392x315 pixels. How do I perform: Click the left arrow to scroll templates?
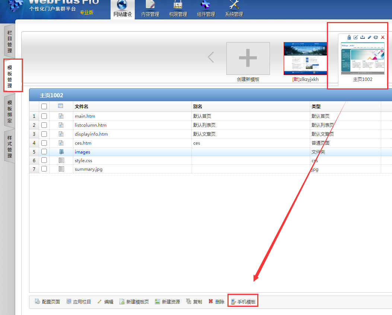(x=211, y=57)
